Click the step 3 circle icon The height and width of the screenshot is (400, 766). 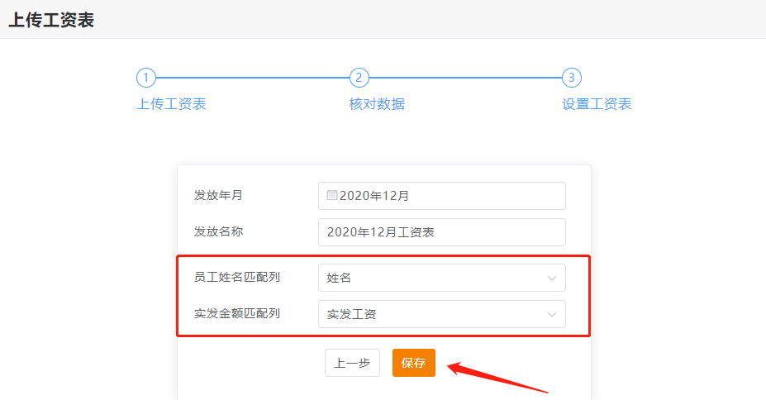[x=572, y=78]
